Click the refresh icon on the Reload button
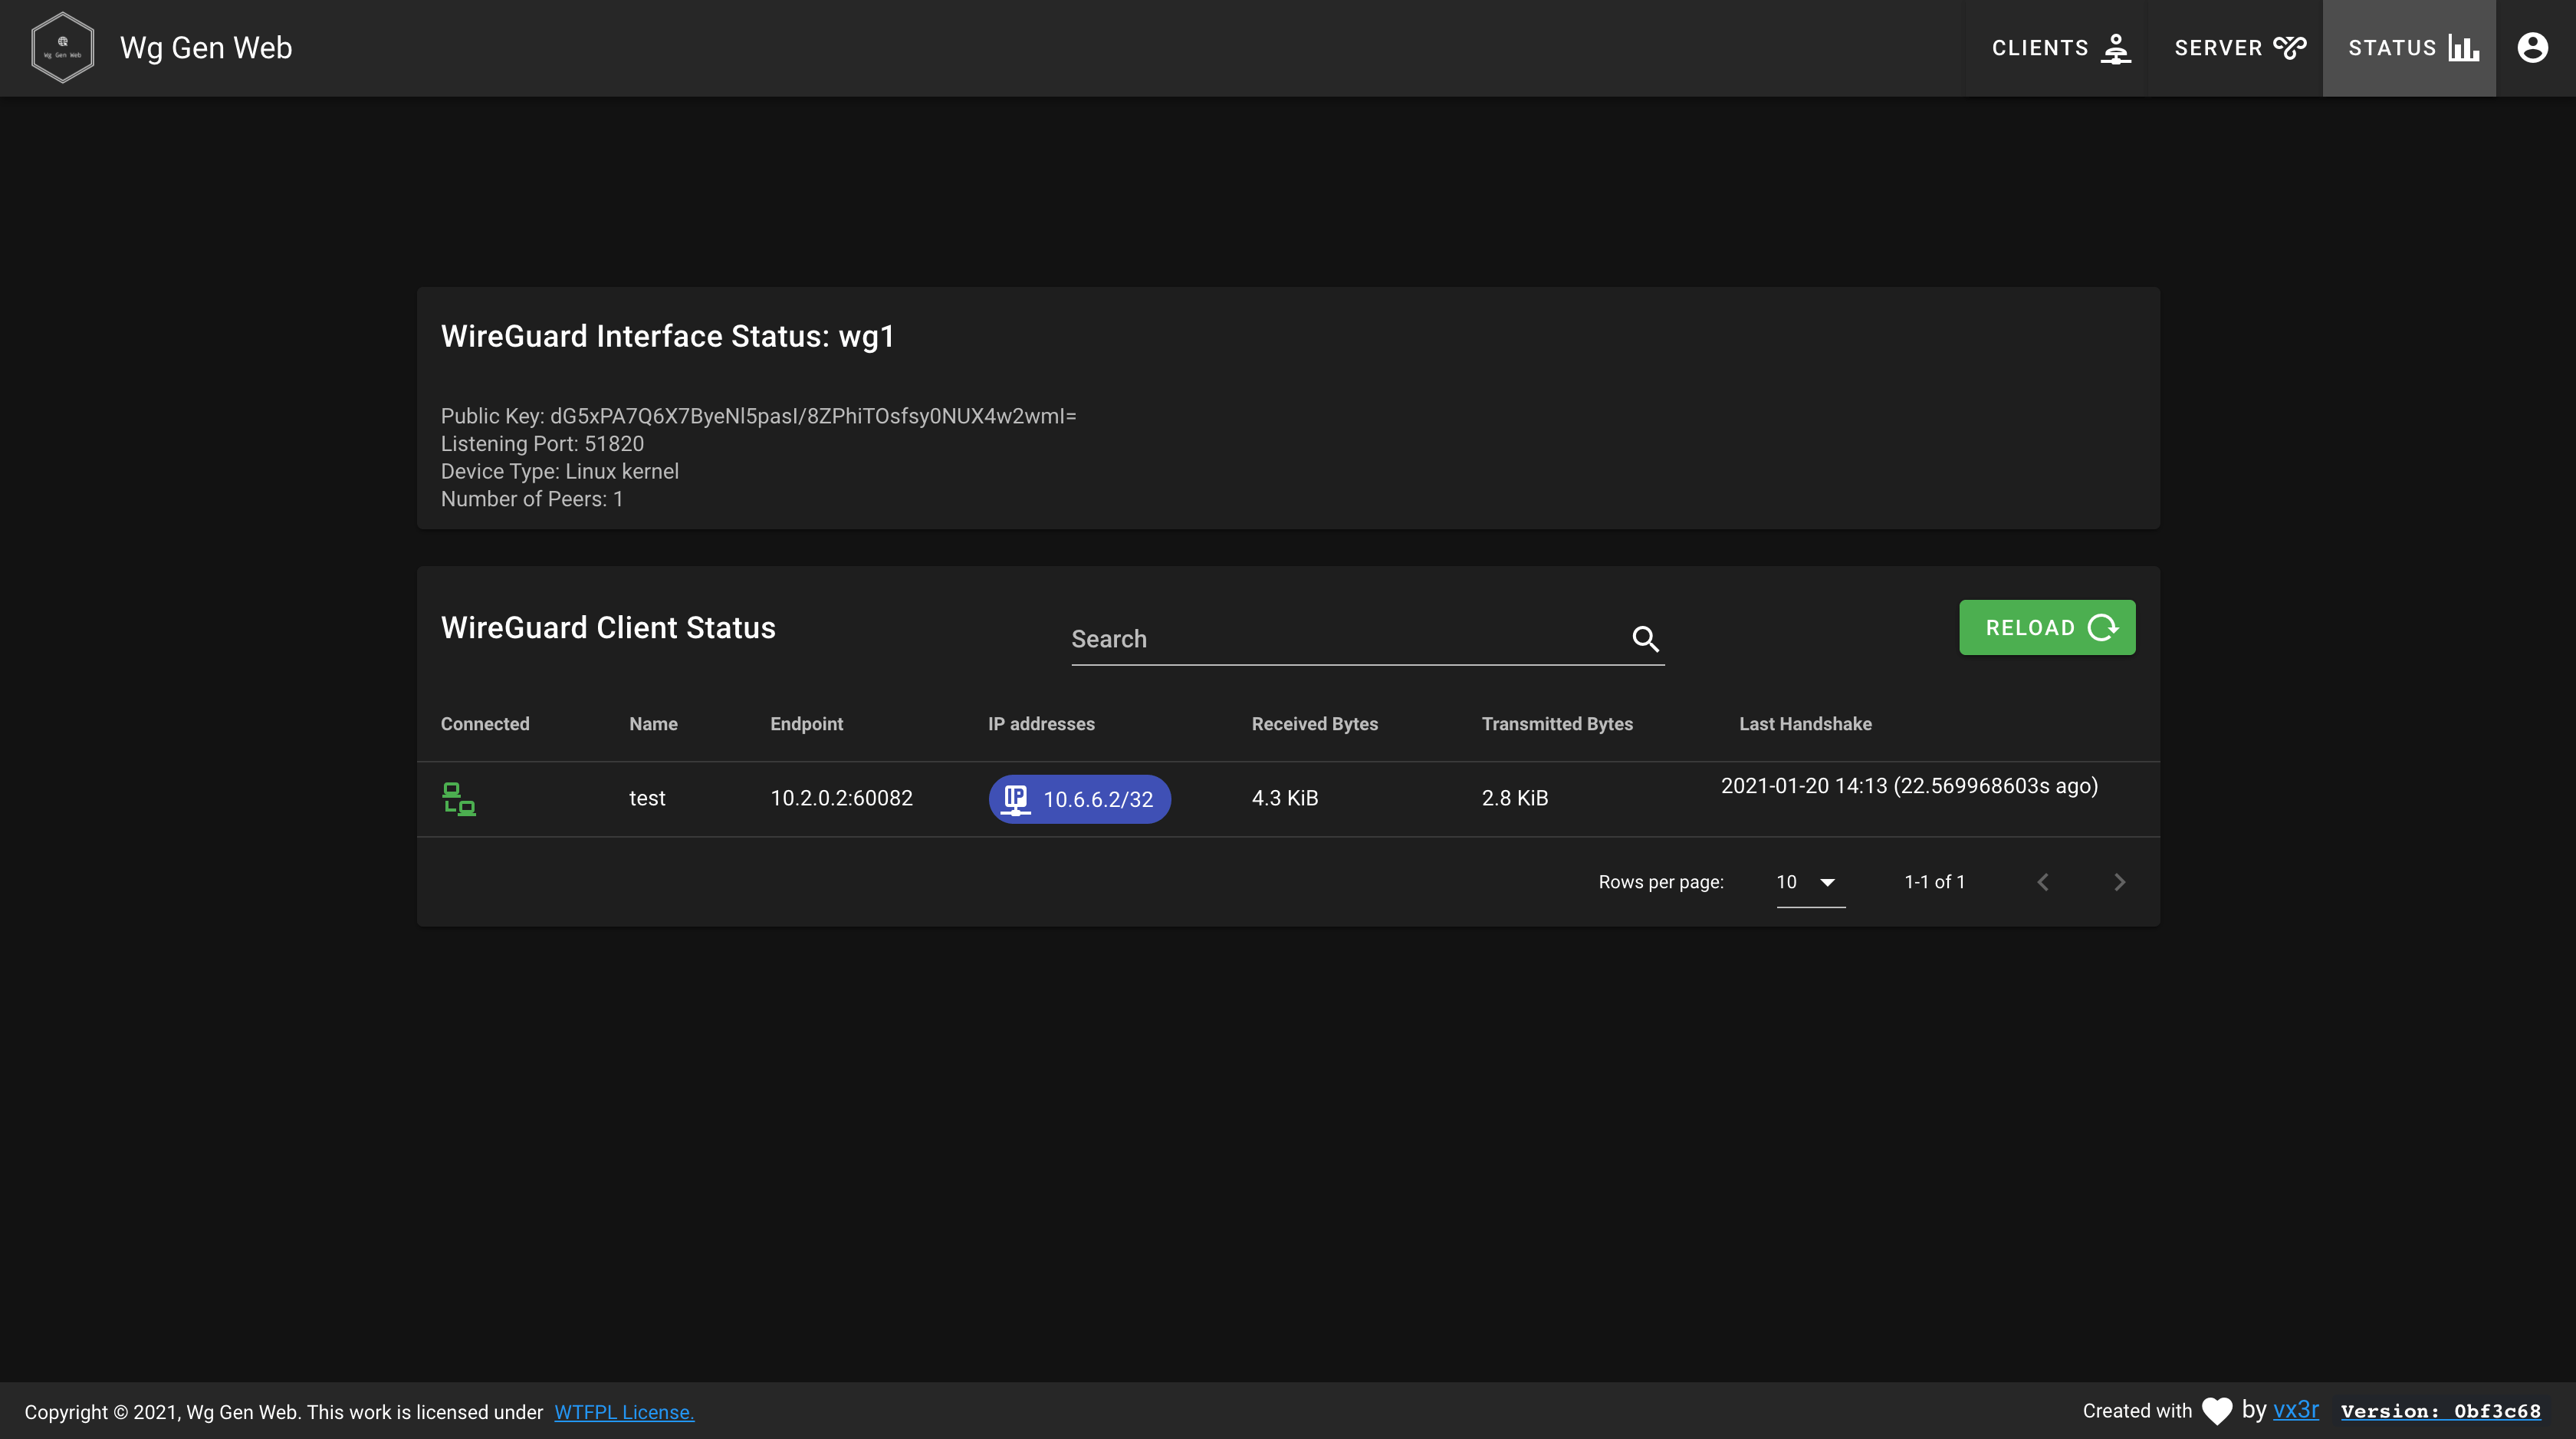This screenshot has width=2576, height=1439. [x=2103, y=627]
